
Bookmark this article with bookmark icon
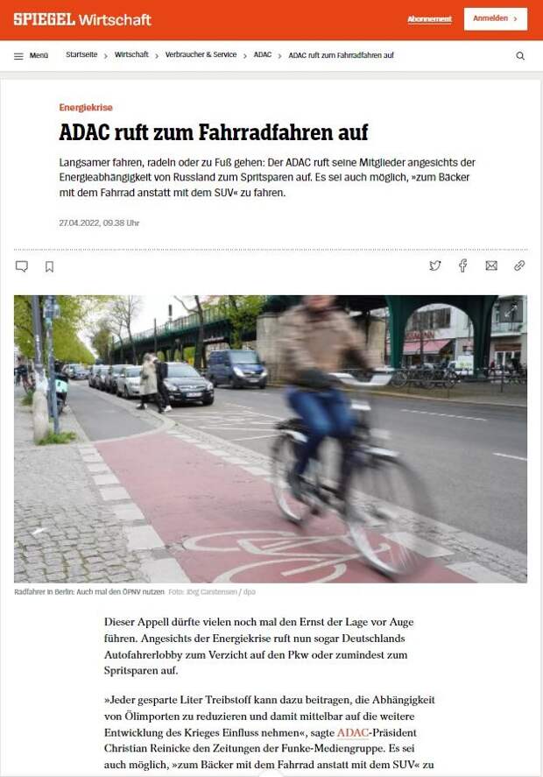coord(50,266)
